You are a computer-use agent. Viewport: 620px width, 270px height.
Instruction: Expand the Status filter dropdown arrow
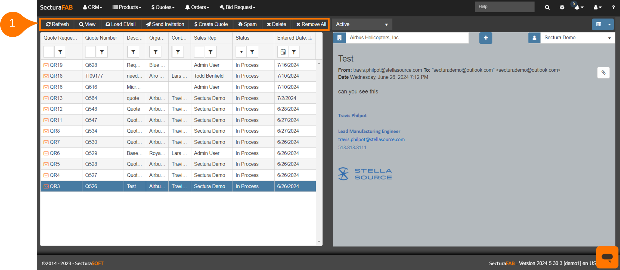pos(241,52)
